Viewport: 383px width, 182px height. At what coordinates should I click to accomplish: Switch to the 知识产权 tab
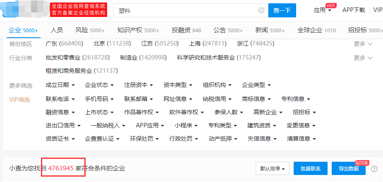click(x=138, y=30)
